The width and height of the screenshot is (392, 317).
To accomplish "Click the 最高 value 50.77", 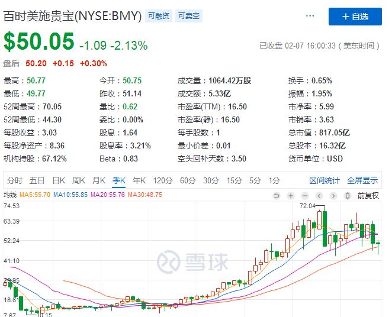I will click(x=36, y=80).
